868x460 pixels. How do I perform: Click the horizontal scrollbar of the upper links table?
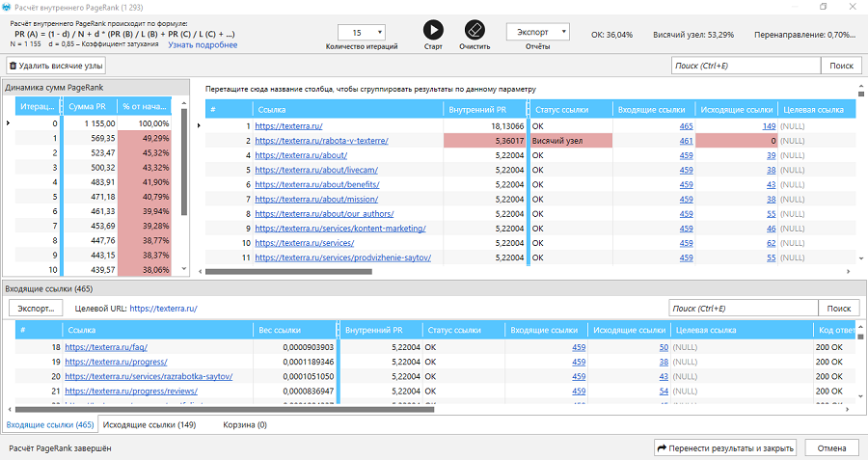tap(289, 271)
